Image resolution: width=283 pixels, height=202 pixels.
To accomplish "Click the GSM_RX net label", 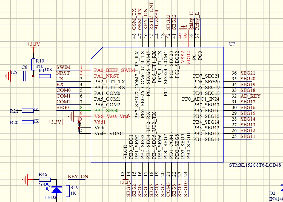I will pos(140,19).
